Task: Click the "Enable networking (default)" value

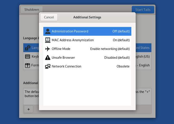Action: click(110, 49)
